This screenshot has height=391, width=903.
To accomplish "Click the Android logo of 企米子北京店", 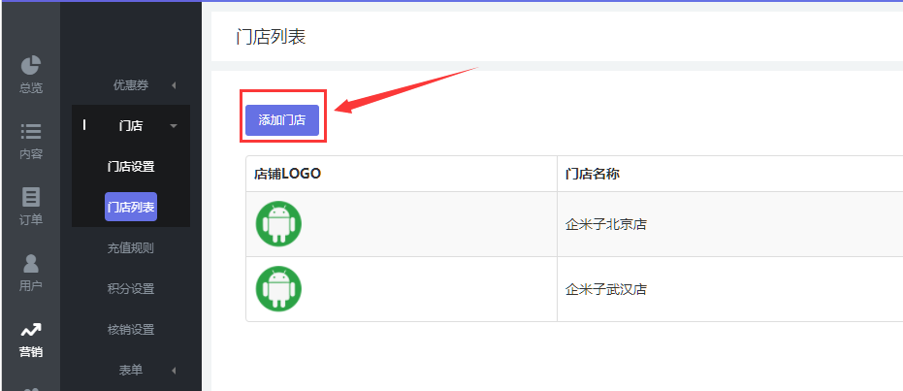I will tap(278, 224).
